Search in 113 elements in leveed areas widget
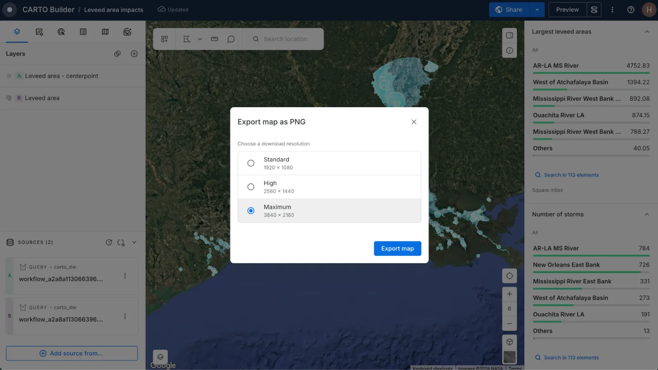 pos(567,175)
